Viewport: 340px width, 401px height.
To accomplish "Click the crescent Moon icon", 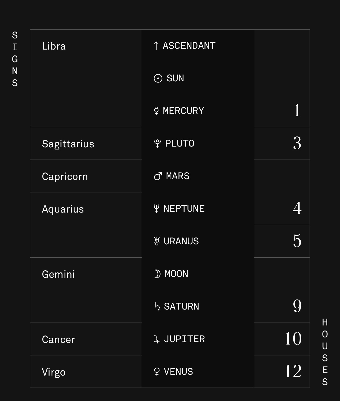I will click(x=157, y=274).
